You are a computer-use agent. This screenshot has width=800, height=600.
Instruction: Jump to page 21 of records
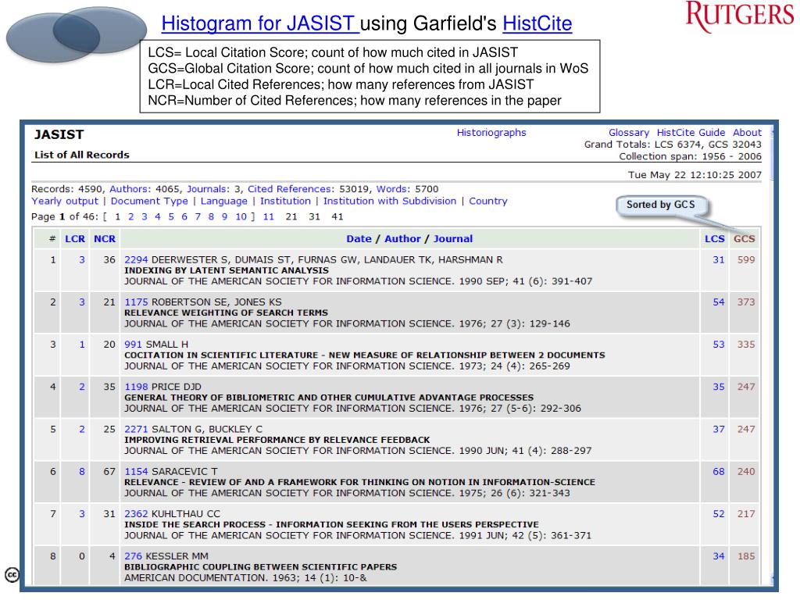click(291, 217)
